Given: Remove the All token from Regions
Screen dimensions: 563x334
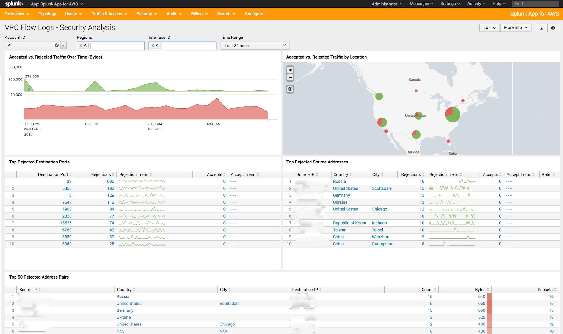Looking at the screenshot, I should coord(81,46).
